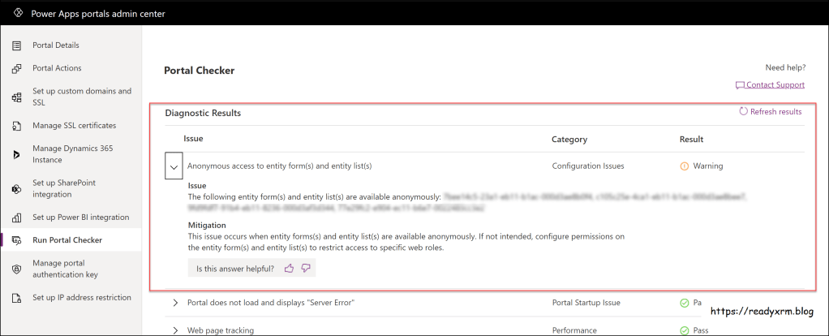The width and height of the screenshot is (829, 336).
Task: Select Run Portal Checker menu item
Action: 67,240
